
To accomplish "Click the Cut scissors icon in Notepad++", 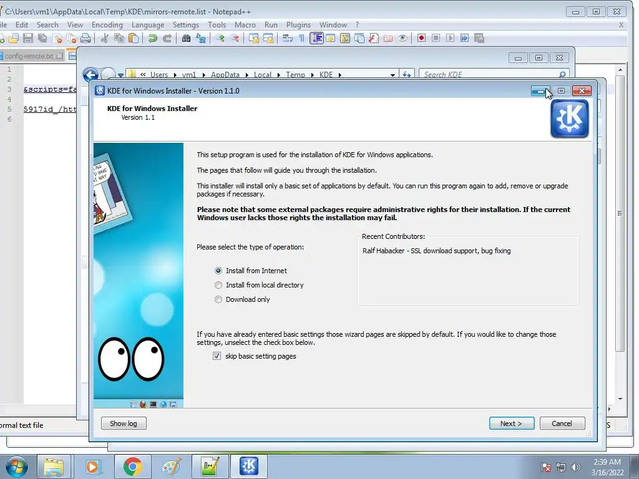I will [105, 38].
